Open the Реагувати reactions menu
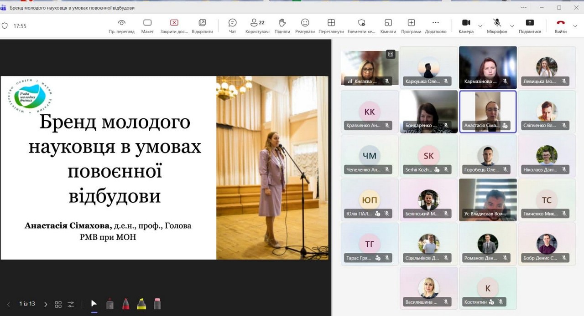The image size is (584, 316). point(305,25)
